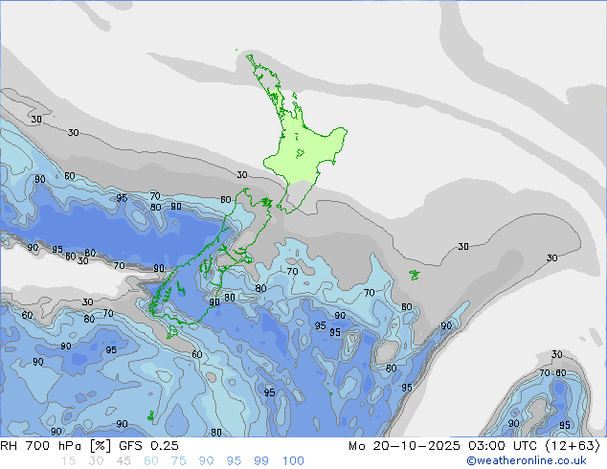
Task: Select the 45 value in the legend
Action: (x=124, y=461)
